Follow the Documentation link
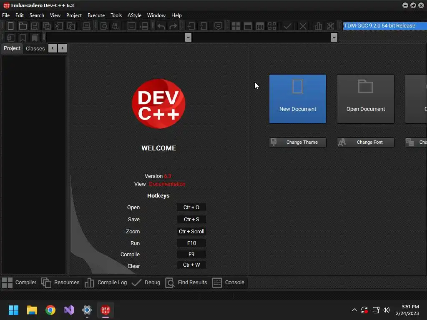Image resolution: width=427 pixels, height=320 pixels. click(x=167, y=184)
